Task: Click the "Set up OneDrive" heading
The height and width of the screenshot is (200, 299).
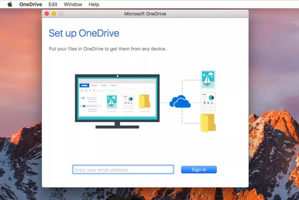Action: [84, 33]
